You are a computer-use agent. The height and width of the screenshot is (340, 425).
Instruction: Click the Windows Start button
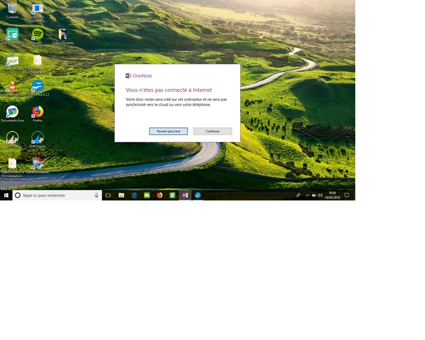[x=6, y=195]
